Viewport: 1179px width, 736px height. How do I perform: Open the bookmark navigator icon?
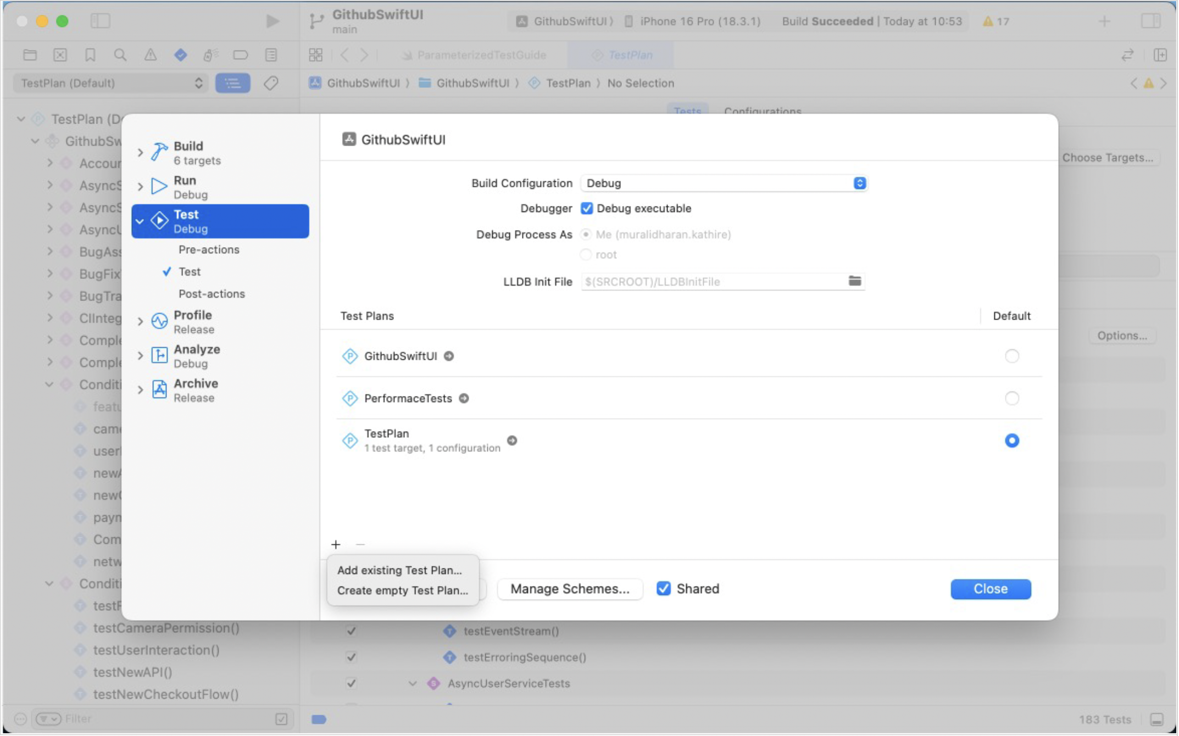pyautogui.click(x=90, y=55)
